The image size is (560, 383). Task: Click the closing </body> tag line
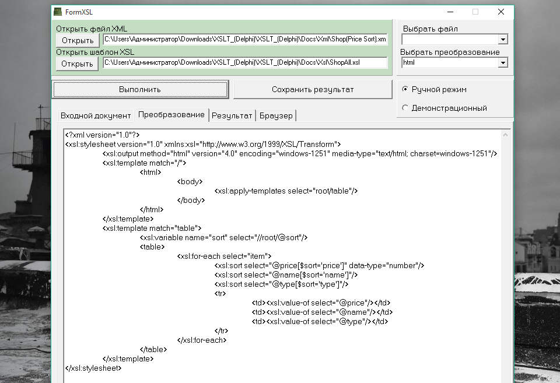click(x=191, y=201)
